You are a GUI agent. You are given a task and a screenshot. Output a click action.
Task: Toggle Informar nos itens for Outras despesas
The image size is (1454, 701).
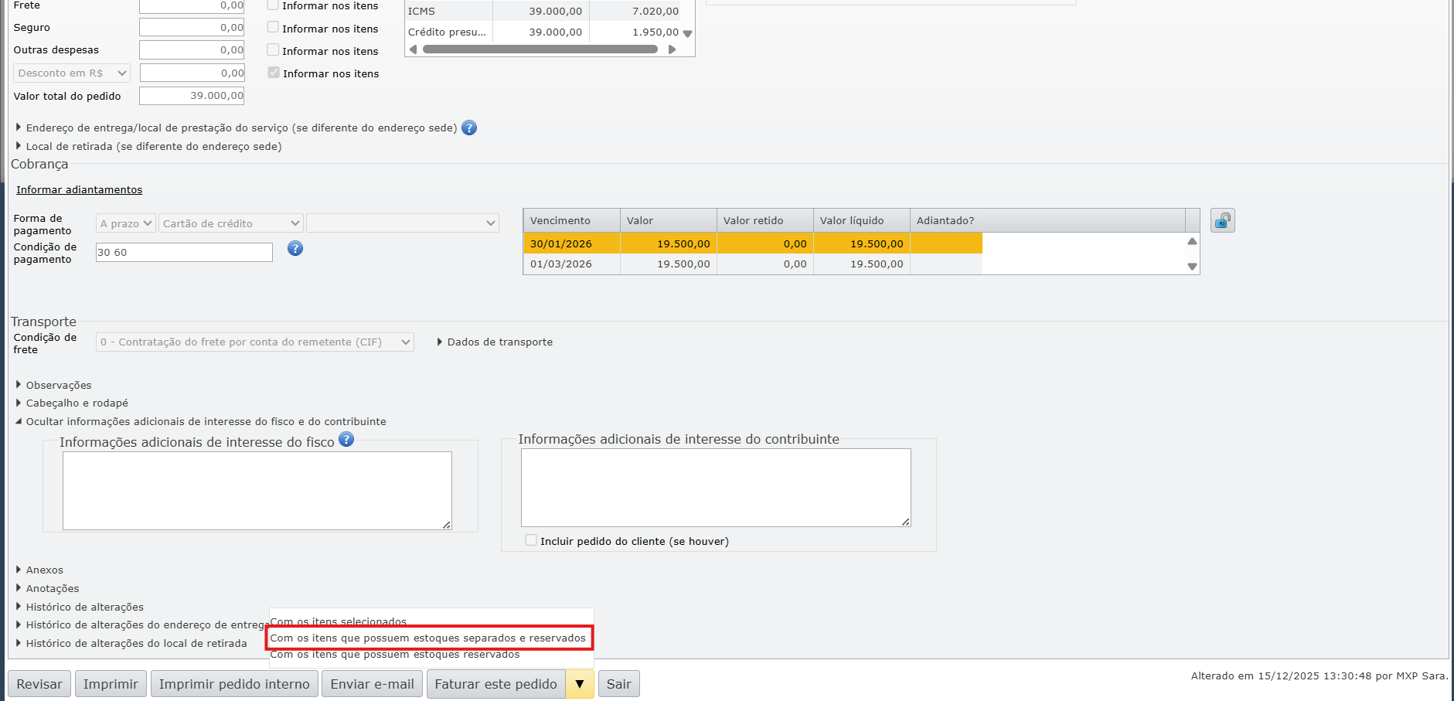point(273,50)
